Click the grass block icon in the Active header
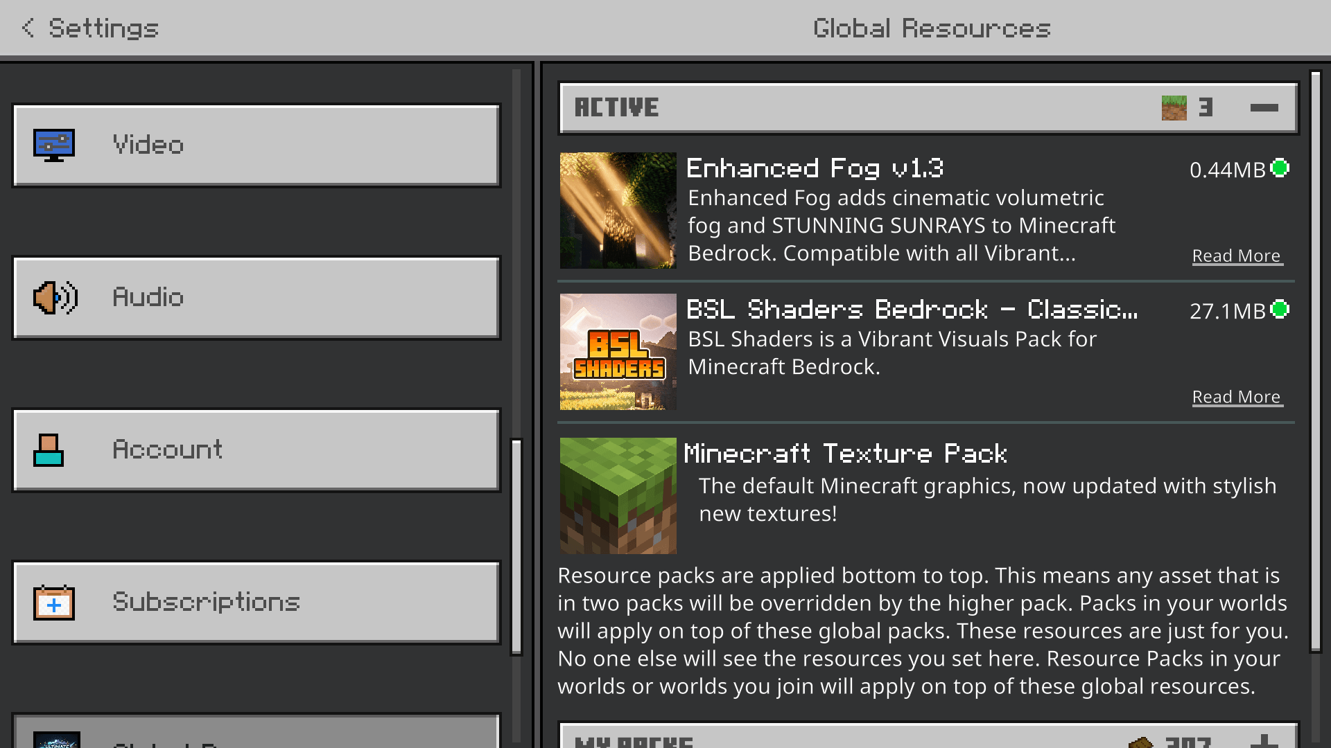Viewport: 1331px width, 748px height. click(1173, 107)
